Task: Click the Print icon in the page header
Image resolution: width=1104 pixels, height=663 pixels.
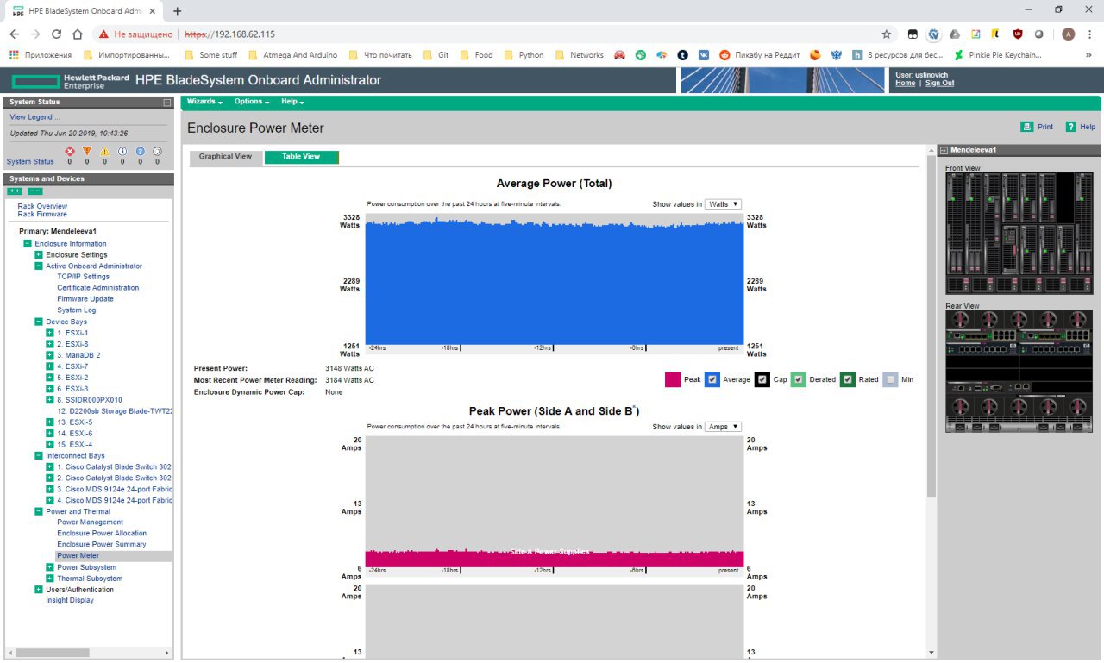Action: point(1026,127)
